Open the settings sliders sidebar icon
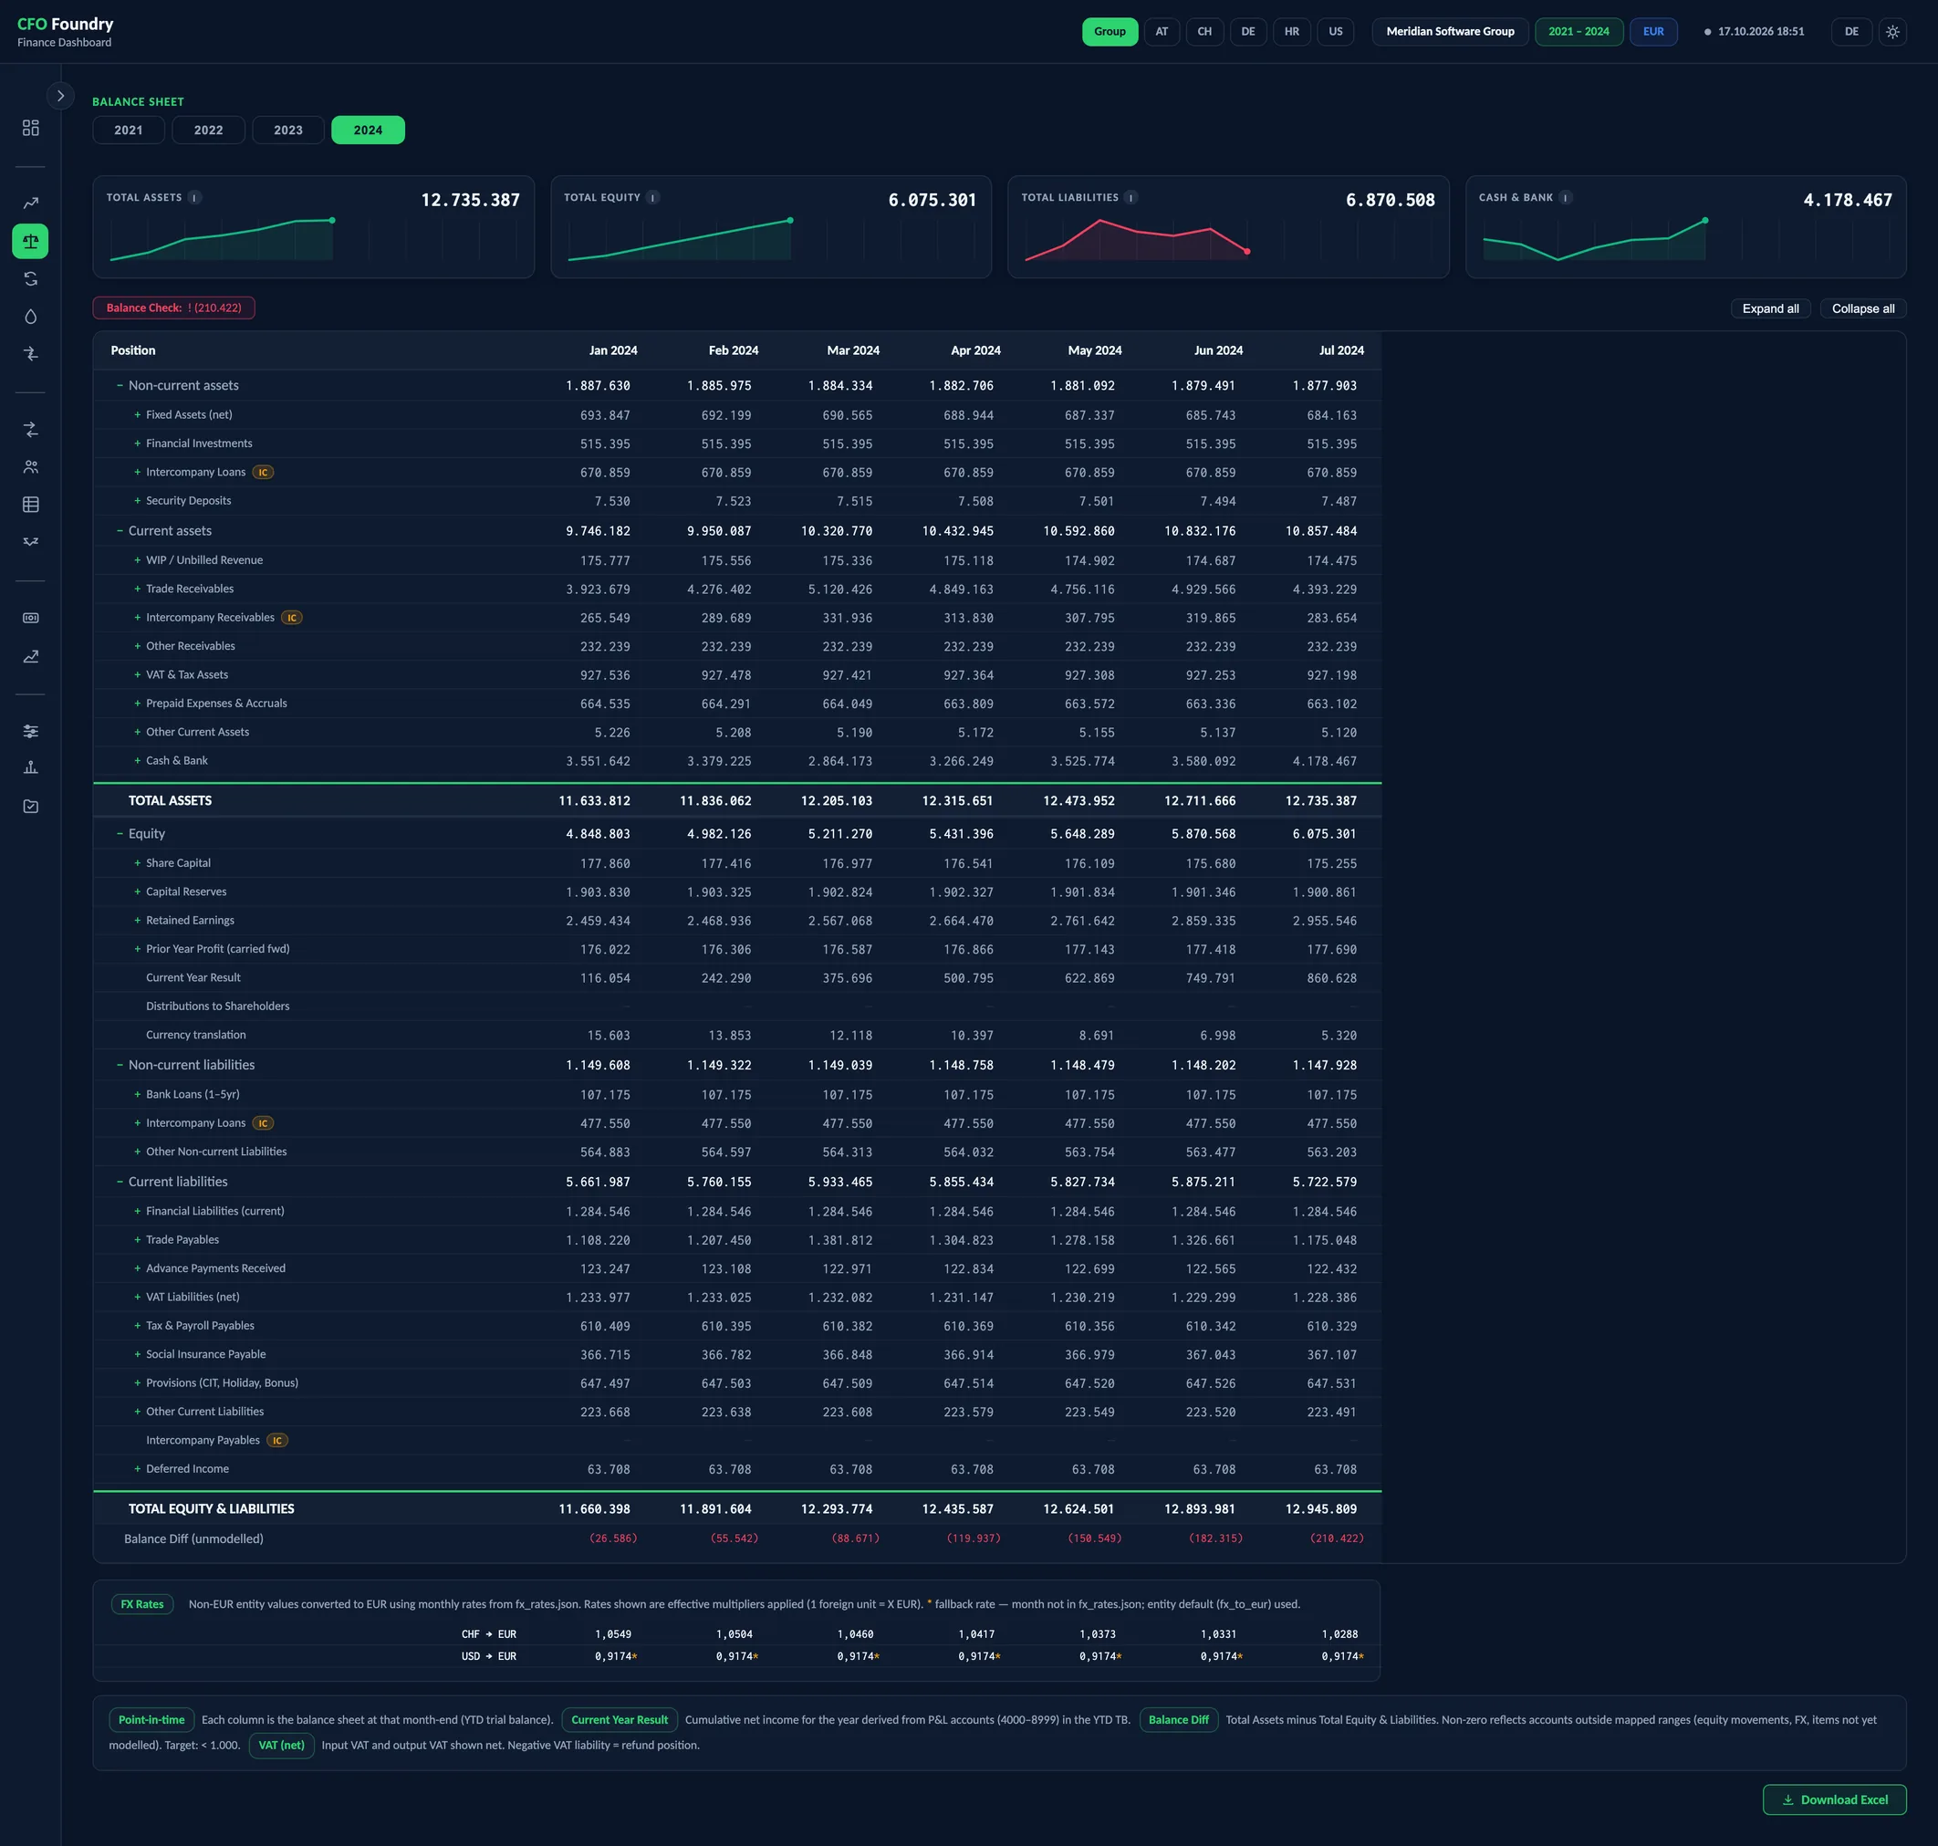 [30, 731]
